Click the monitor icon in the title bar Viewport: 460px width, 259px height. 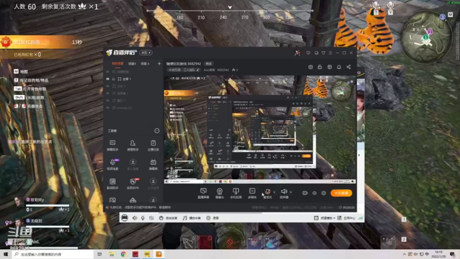[x=308, y=53]
